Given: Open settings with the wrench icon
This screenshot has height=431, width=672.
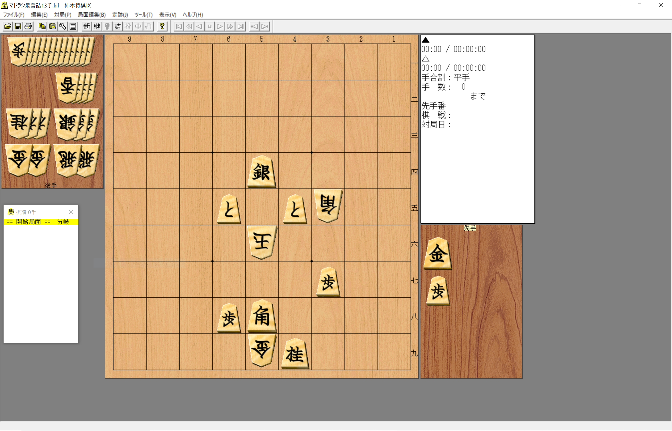Looking at the screenshot, I should [63, 26].
